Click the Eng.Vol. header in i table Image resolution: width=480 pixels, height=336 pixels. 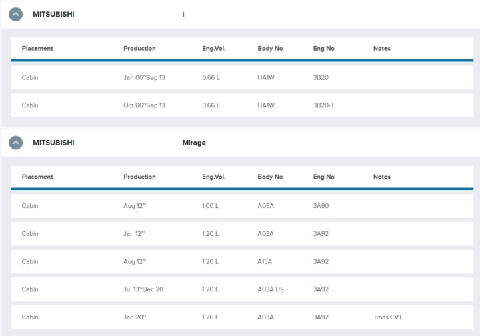pos(214,49)
